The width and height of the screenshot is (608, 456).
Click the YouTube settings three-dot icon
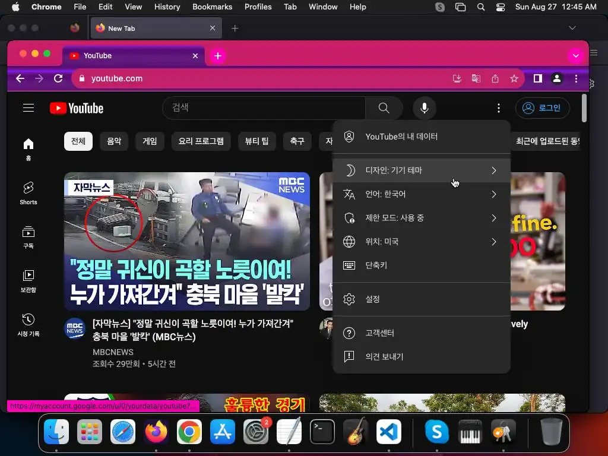tap(498, 108)
